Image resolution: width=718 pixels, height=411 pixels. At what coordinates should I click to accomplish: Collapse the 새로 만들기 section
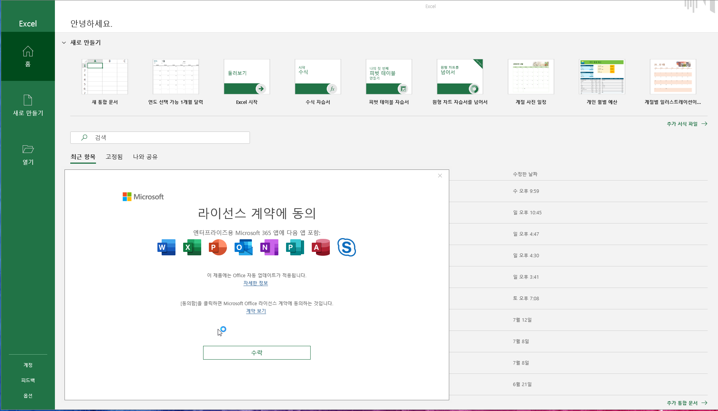coord(64,43)
